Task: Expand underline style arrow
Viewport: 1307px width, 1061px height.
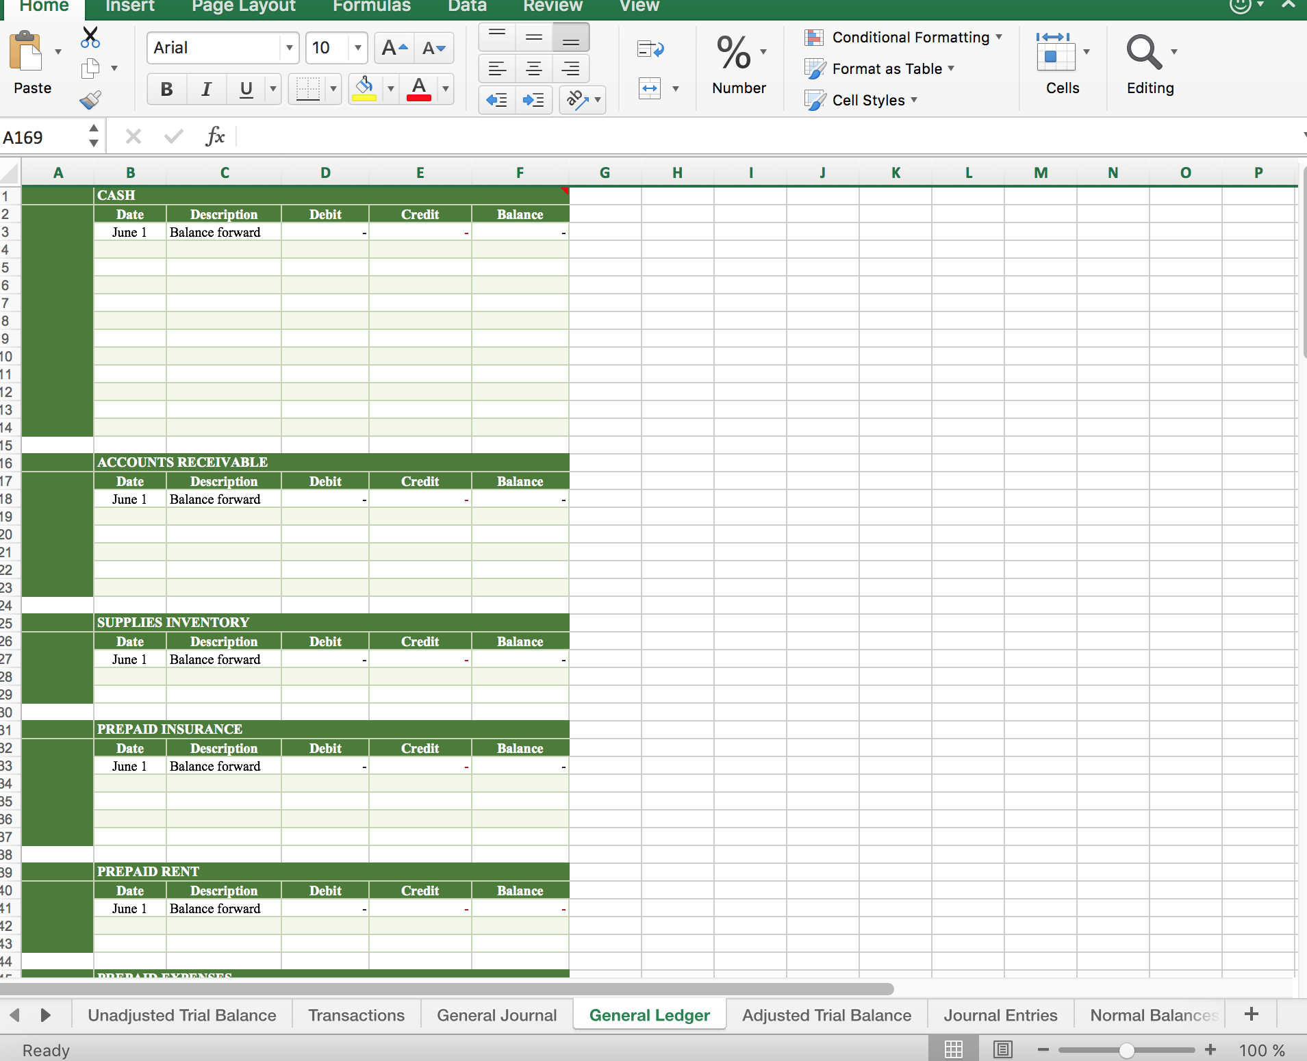Action: (272, 89)
